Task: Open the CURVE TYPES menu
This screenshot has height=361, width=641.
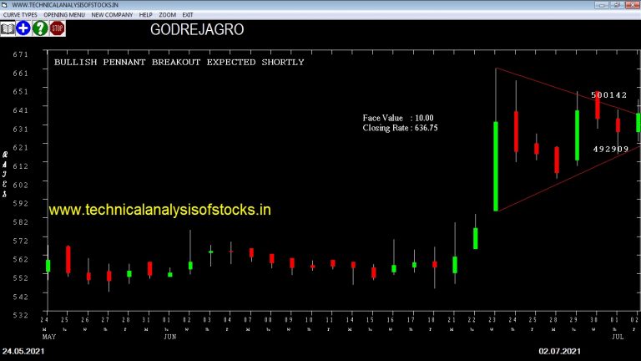Action: click(20, 15)
